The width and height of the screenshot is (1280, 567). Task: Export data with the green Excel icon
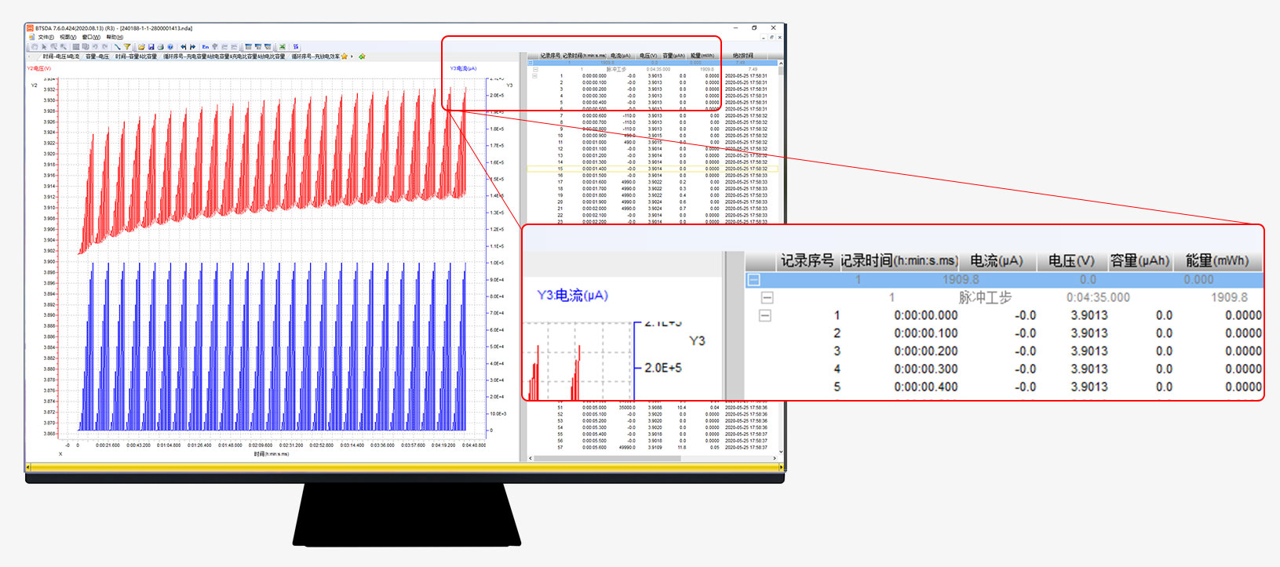[282, 47]
